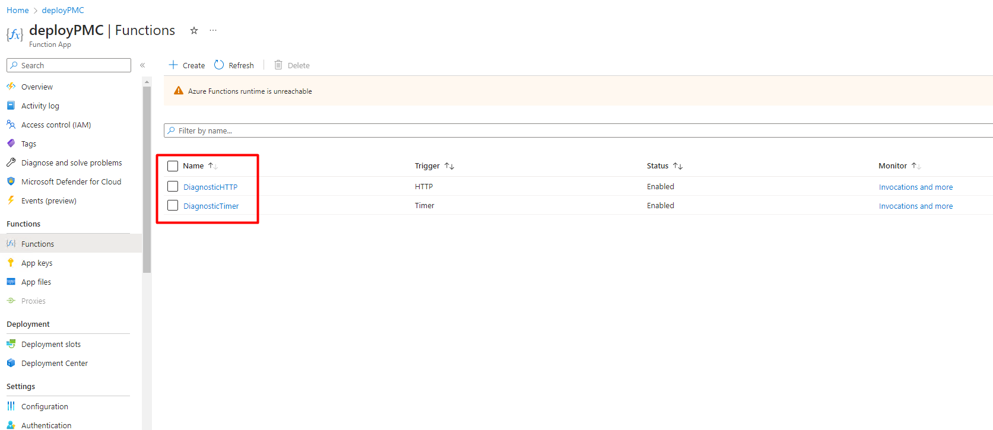Screen dimensions: 993x430
Task: Click the Overview lightning icon in sidebar
Action: click(x=11, y=87)
